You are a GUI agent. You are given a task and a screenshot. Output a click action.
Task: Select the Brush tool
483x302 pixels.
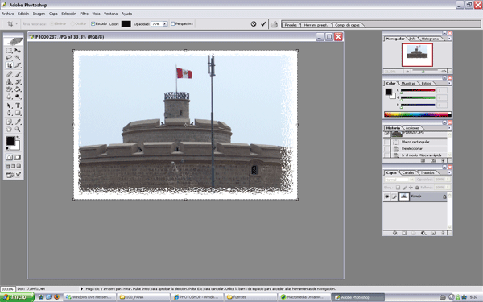click(x=18, y=74)
